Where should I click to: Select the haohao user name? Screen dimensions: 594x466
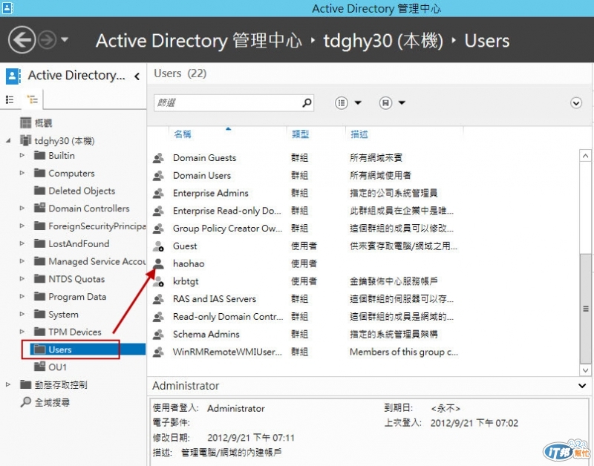189,263
